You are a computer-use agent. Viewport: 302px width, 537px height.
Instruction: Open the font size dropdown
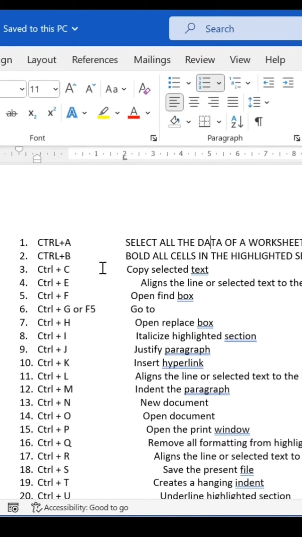point(55,89)
